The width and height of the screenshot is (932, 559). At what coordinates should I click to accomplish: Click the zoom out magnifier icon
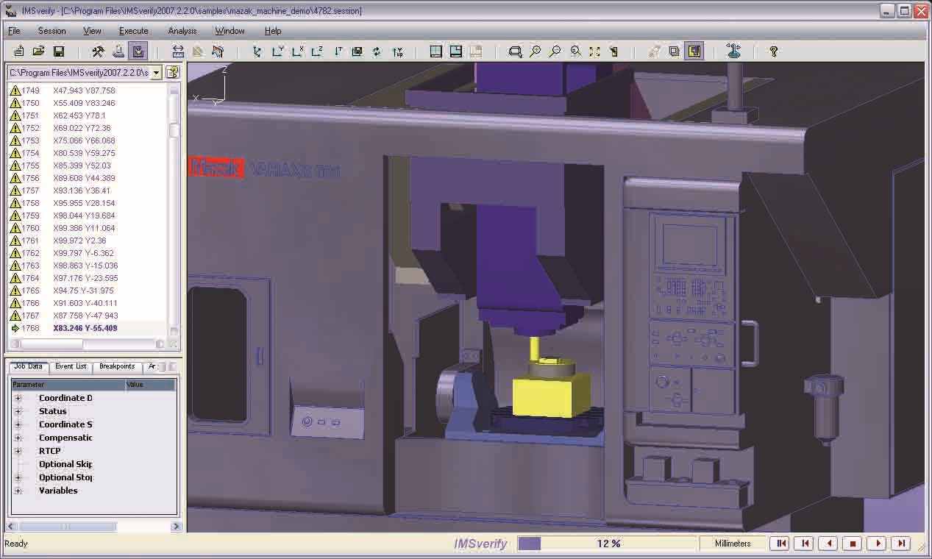coord(555,51)
